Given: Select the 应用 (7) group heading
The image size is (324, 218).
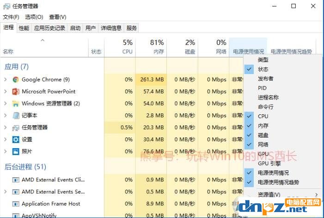Looking at the screenshot, I should 17,67.
